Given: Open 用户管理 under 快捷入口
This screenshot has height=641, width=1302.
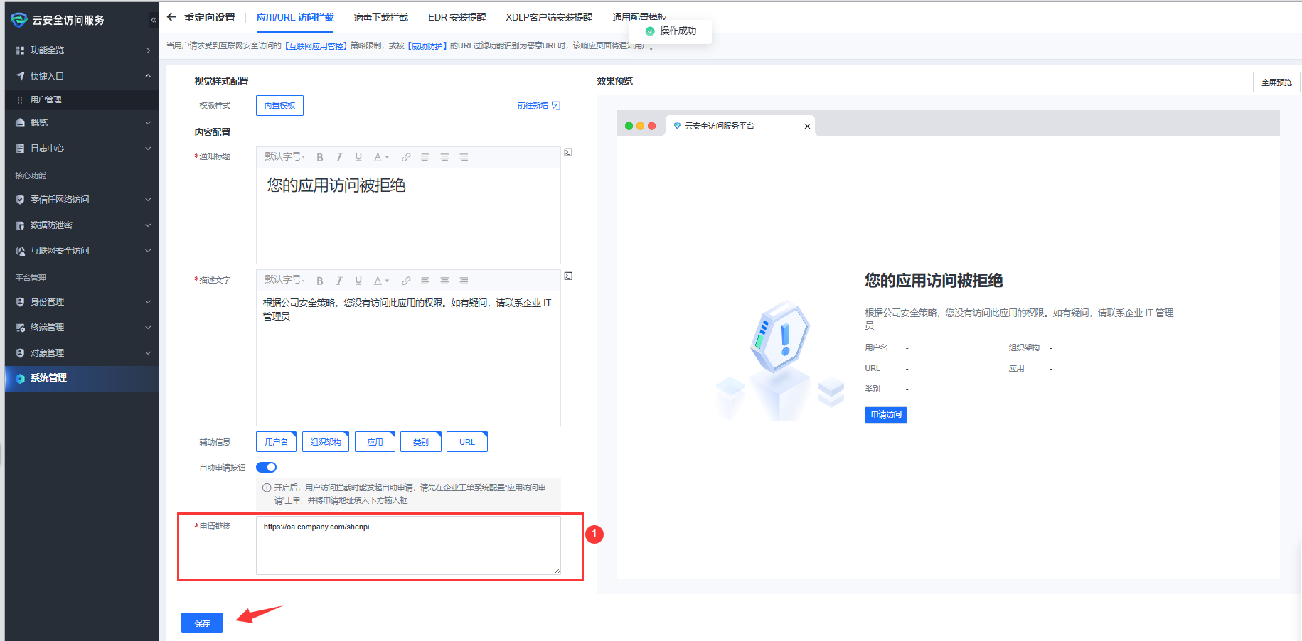Looking at the screenshot, I should tap(82, 100).
